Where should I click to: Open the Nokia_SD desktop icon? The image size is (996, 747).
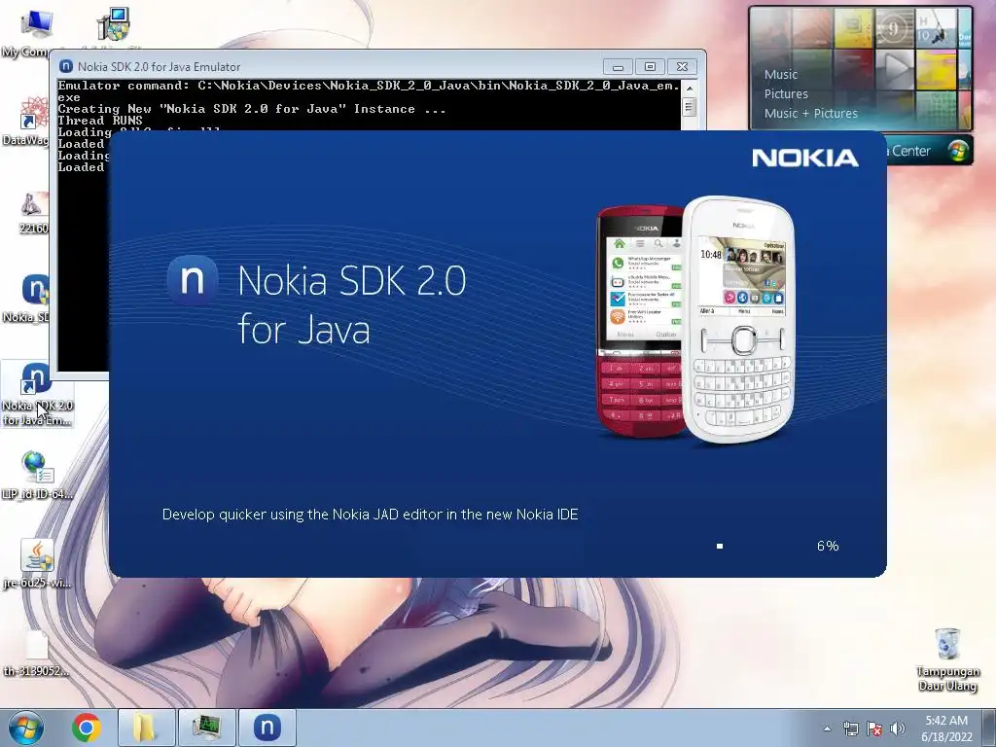28,298
